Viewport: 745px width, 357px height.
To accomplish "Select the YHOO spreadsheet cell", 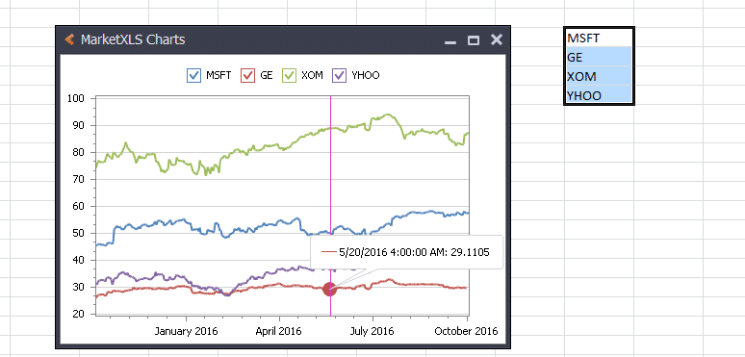I will click(599, 95).
